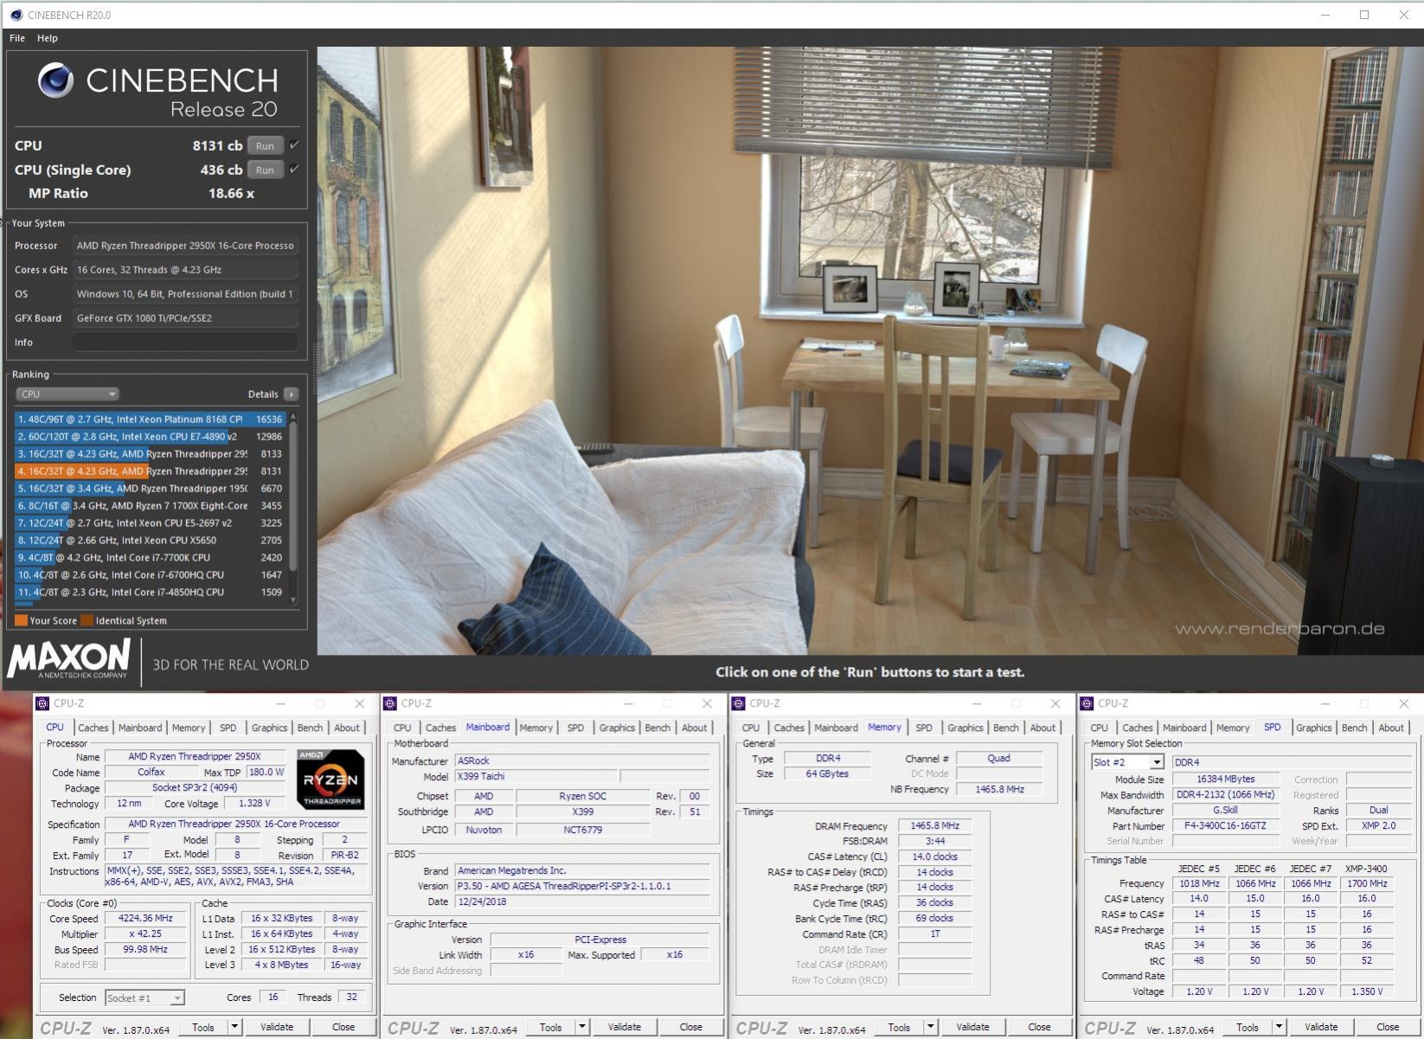This screenshot has height=1039, width=1424.
Task: Click the Your Score orange legend swatch
Action: coord(21,620)
